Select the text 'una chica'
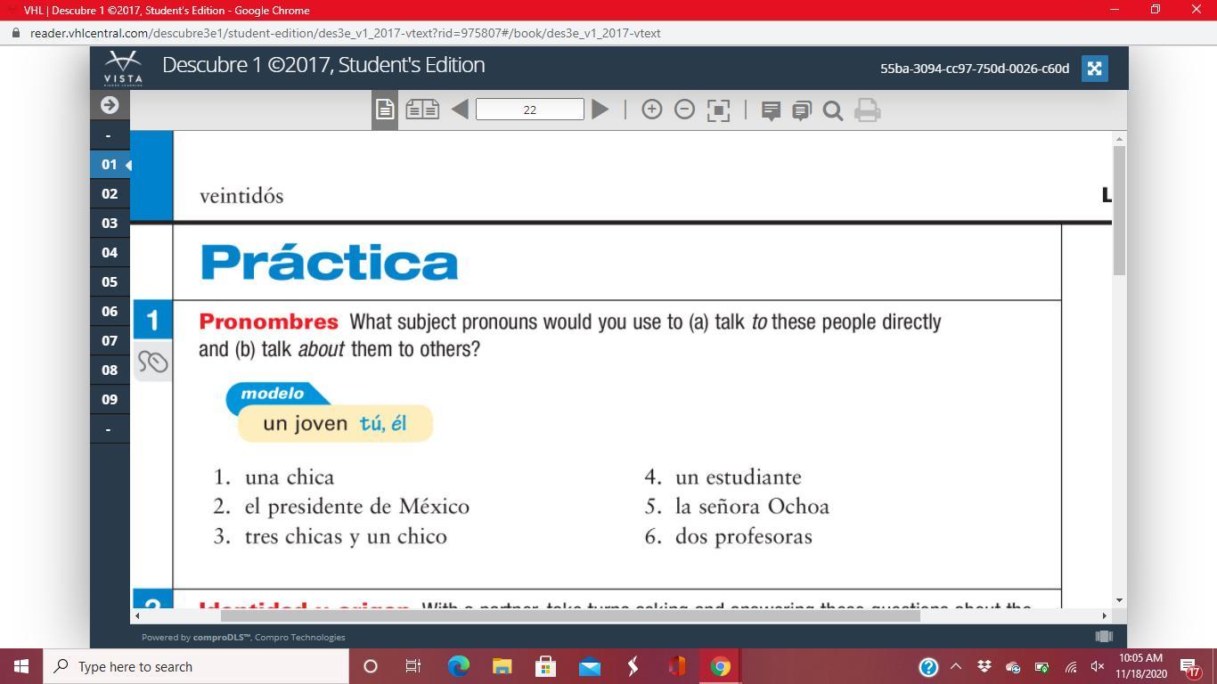Screen dimensions: 1217x684 point(290,477)
